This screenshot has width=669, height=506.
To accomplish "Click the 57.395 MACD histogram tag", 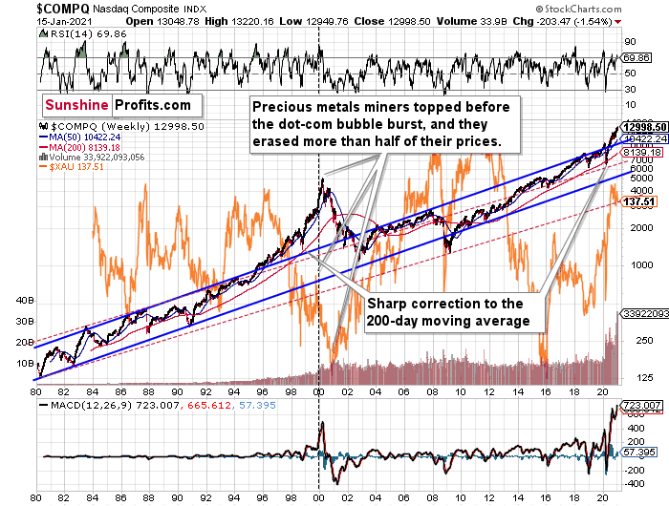I will tap(638, 452).
